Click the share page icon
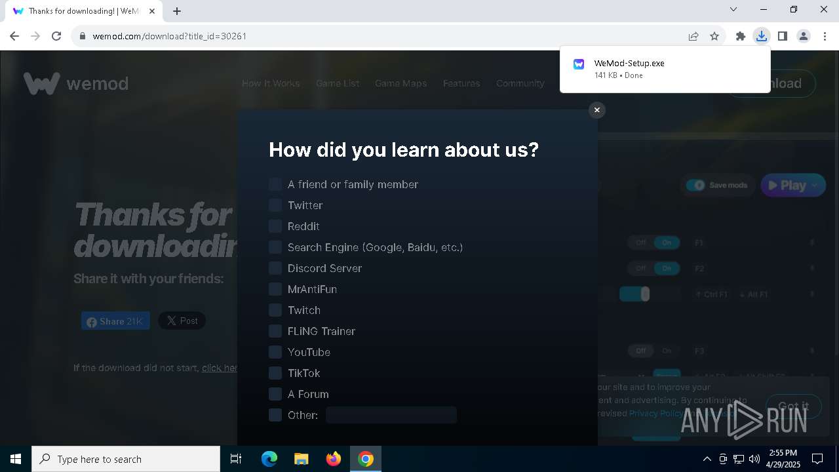Screen dimensions: 839x472 (x=693, y=36)
